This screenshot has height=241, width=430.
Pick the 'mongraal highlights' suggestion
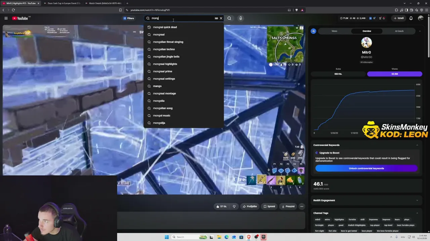coord(184,64)
